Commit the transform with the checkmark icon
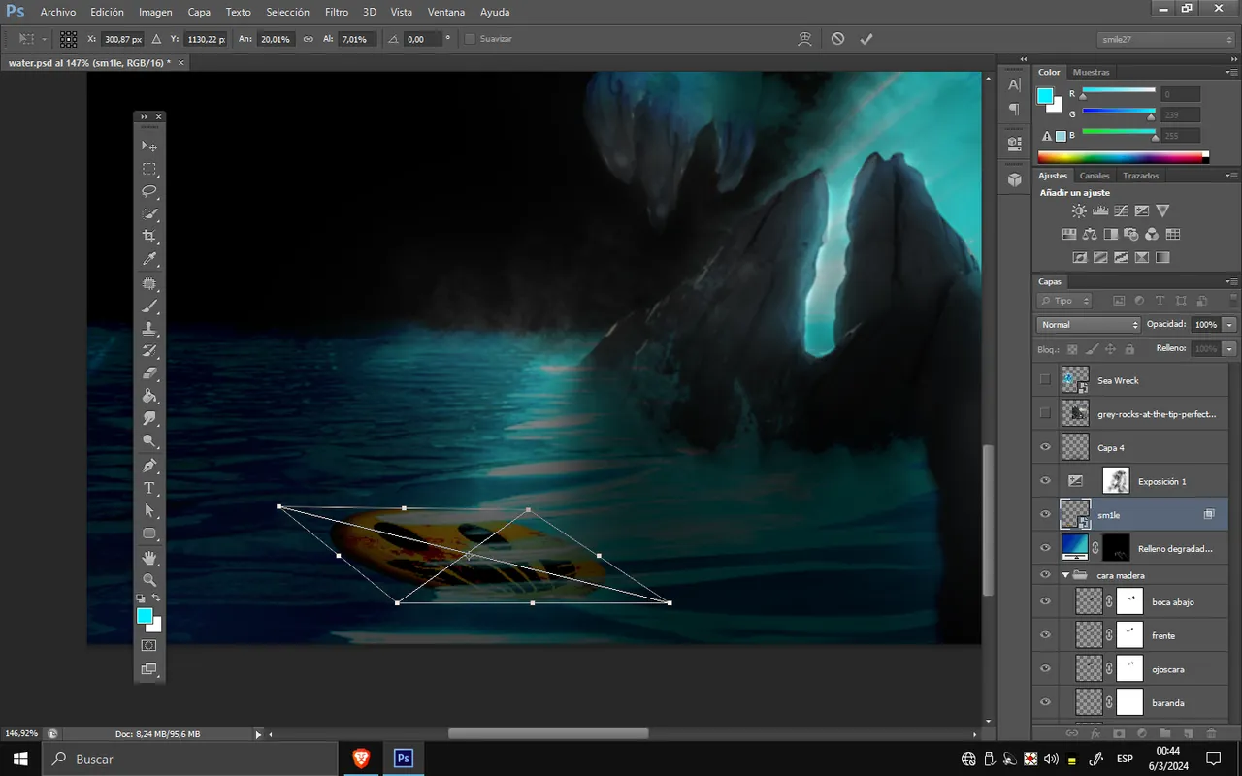Image resolution: width=1242 pixels, height=776 pixels. [x=866, y=39]
